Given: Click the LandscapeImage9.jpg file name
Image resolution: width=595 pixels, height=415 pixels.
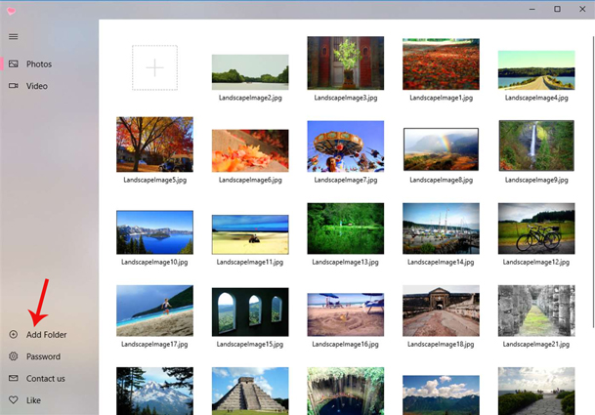Looking at the screenshot, I should [x=536, y=180].
